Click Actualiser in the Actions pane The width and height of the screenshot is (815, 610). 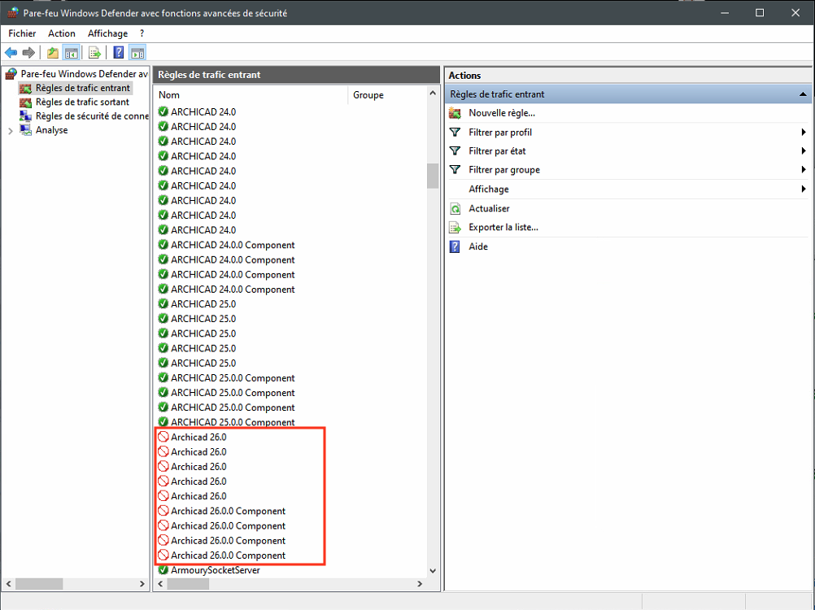tap(489, 208)
